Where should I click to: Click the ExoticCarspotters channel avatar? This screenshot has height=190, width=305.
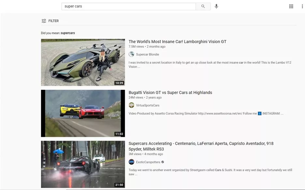coord(132,162)
